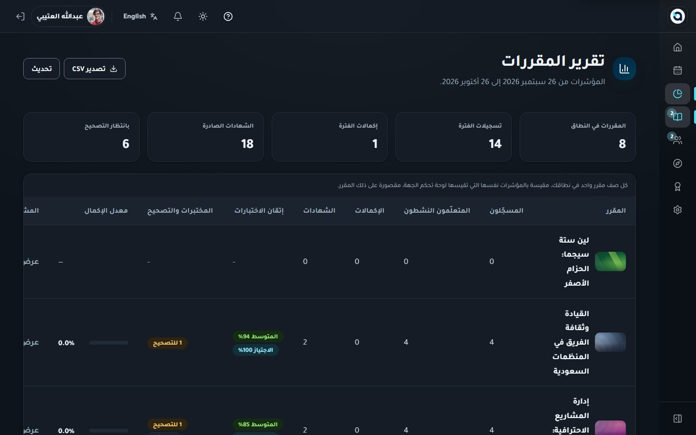Open the compass explore icon in sidebar
This screenshot has height=435, width=696.
(x=678, y=163)
